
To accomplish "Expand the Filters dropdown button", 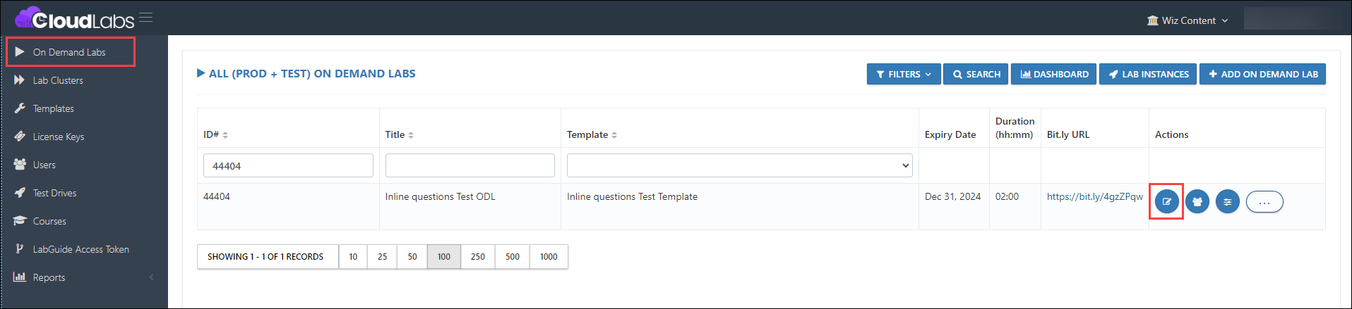I will pyautogui.click(x=904, y=74).
